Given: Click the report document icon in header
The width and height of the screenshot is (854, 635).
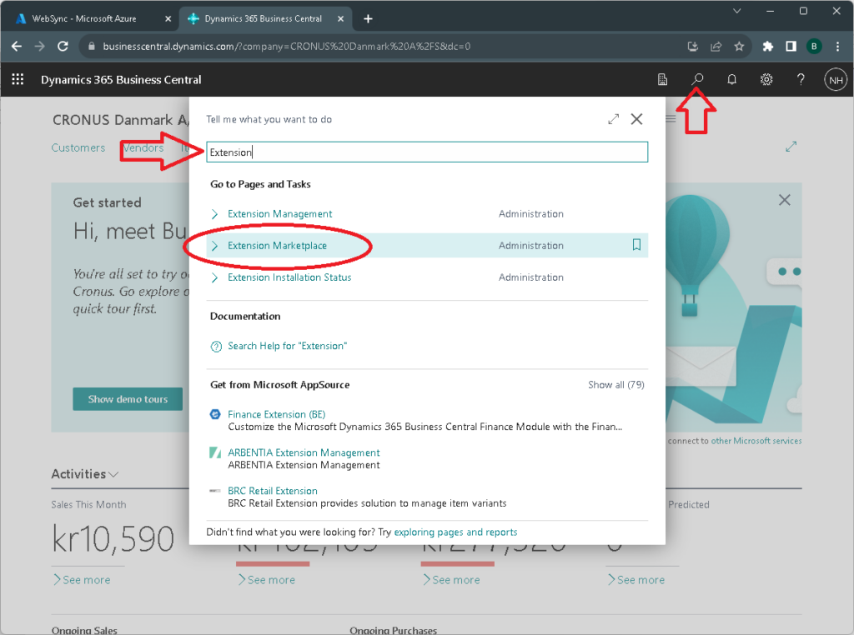Looking at the screenshot, I should click(x=663, y=80).
